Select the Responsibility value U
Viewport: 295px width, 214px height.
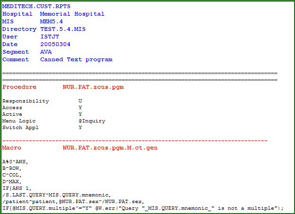click(80, 101)
